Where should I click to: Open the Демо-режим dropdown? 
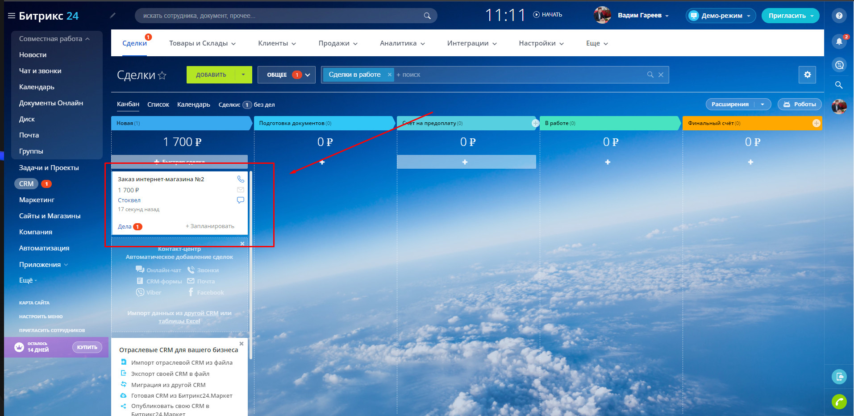[721, 16]
